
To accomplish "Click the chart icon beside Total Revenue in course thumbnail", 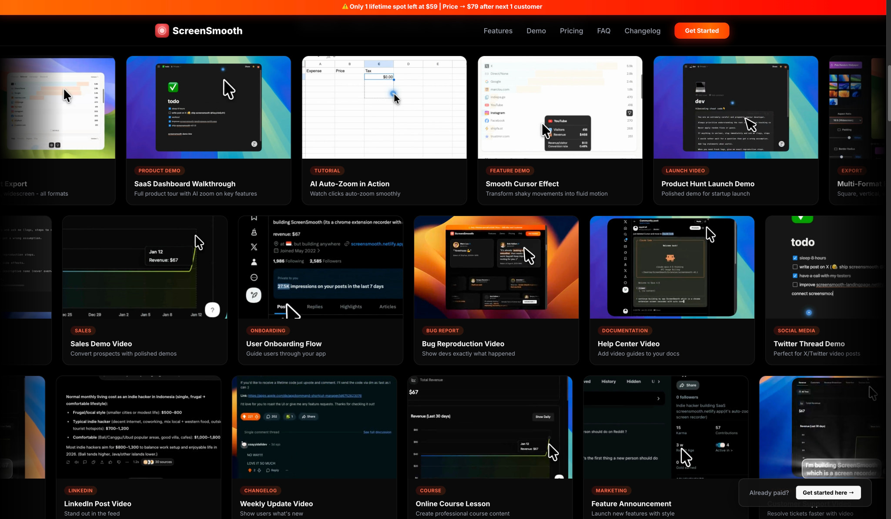I will tap(414, 380).
